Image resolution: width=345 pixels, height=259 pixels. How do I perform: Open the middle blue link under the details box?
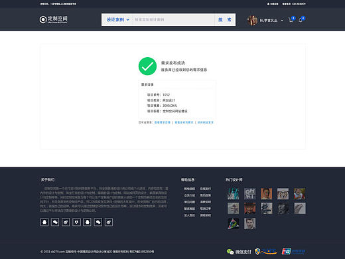(x=184, y=122)
